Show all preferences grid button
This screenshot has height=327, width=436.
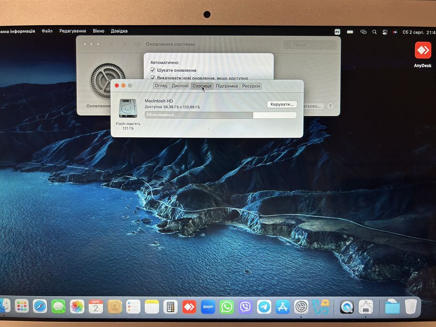[138, 44]
